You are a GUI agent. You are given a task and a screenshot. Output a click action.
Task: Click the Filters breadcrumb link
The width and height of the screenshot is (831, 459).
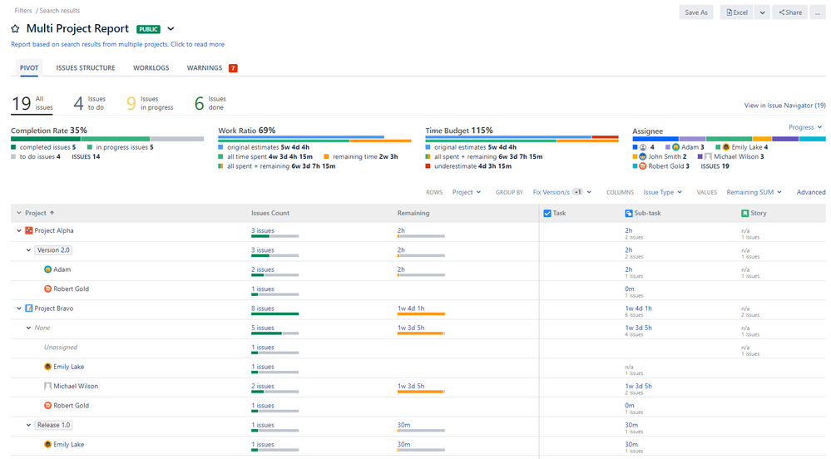23,11
